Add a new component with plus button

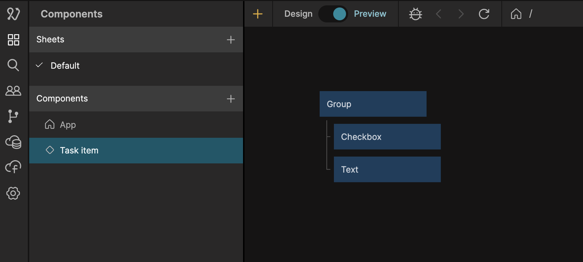[x=231, y=99]
